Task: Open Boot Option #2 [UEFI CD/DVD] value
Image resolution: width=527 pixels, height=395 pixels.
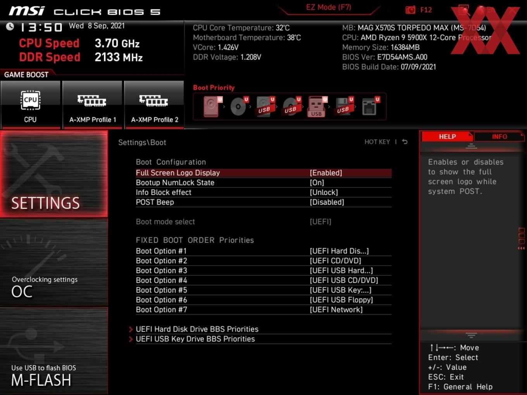Action: coord(336,261)
